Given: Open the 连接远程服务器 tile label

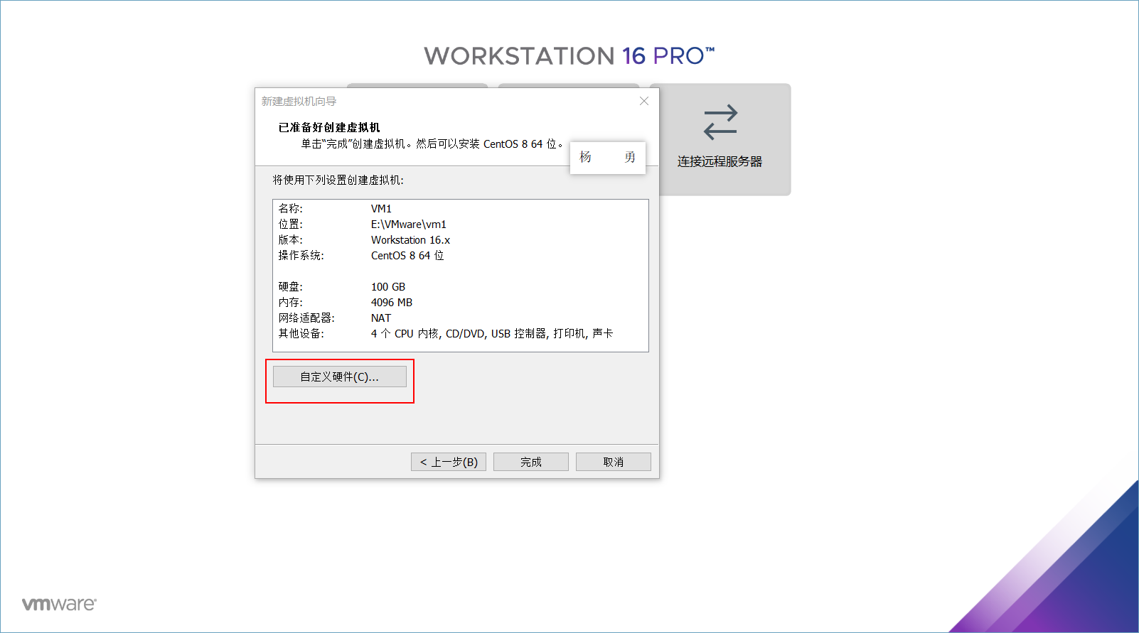Looking at the screenshot, I should (x=720, y=161).
